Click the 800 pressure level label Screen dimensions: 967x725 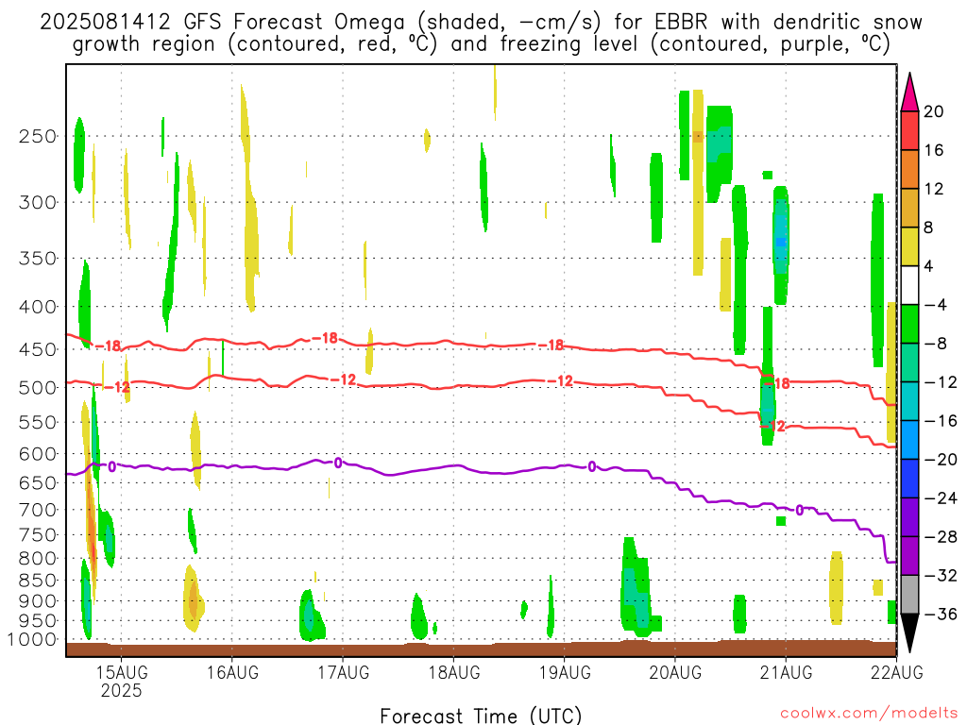tap(38, 559)
